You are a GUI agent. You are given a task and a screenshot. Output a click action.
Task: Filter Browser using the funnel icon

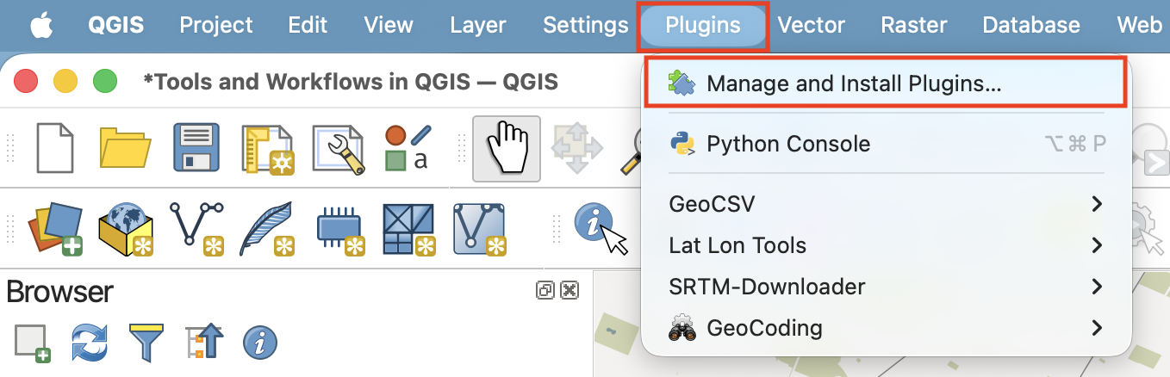pyautogui.click(x=145, y=343)
